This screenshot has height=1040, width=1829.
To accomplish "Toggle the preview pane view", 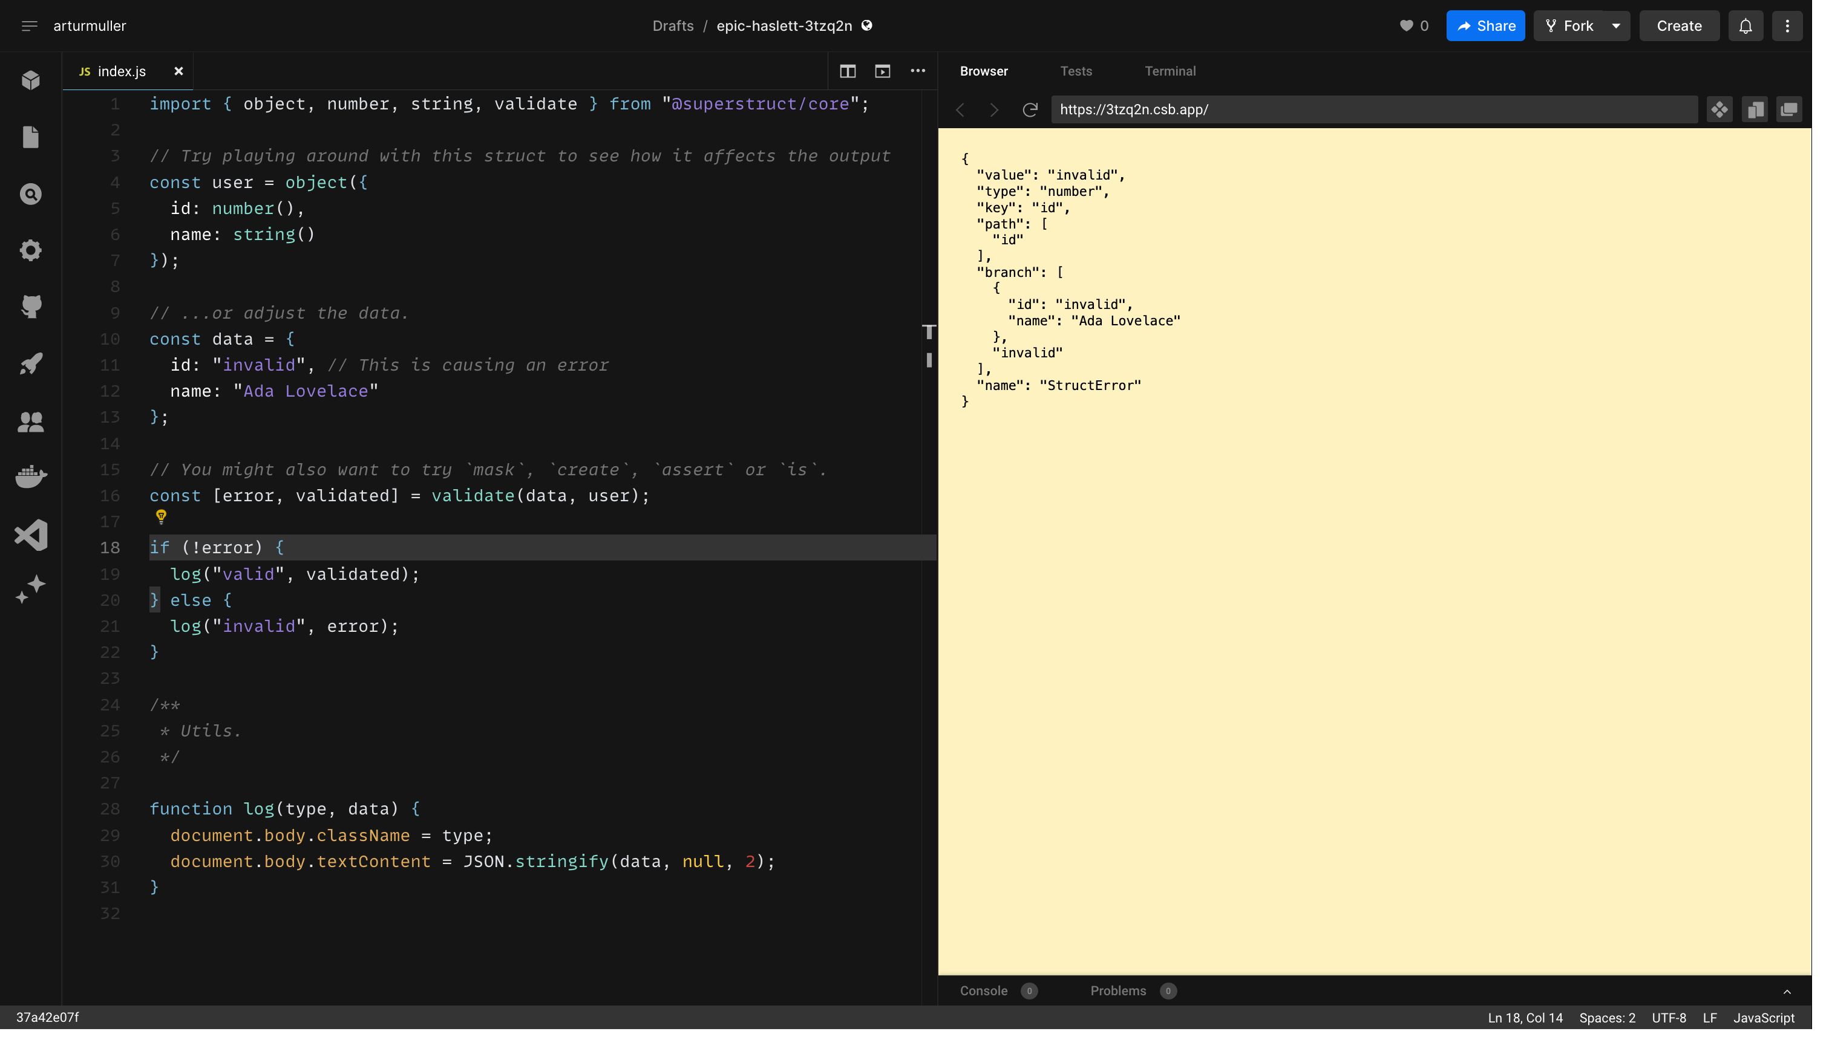I will coord(883,71).
